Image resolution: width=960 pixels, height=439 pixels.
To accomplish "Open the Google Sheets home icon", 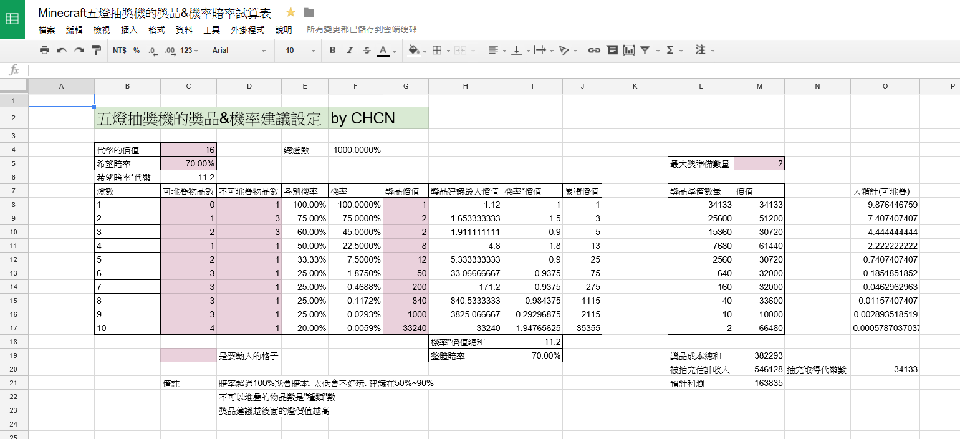I will pos(12,19).
